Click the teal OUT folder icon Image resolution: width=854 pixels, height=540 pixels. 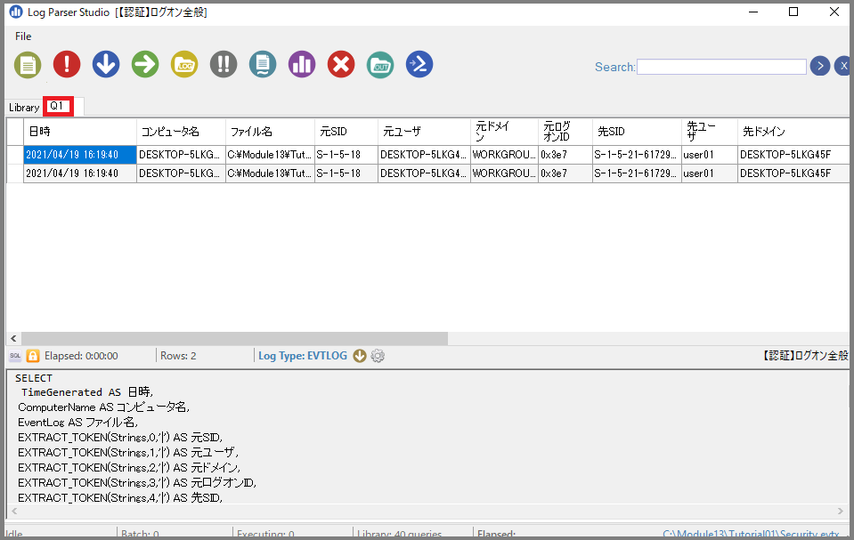pos(380,65)
